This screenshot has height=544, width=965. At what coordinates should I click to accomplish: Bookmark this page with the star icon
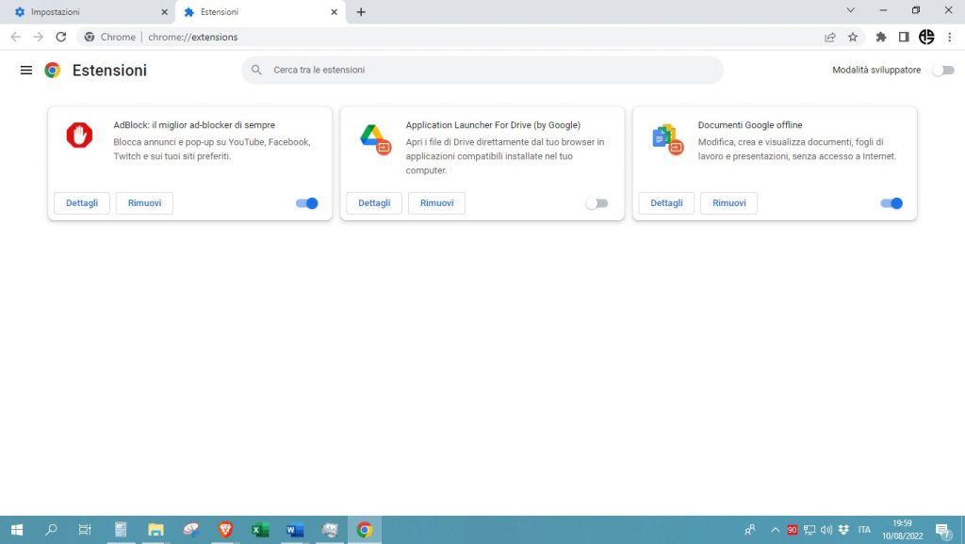(x=853, y=37)
